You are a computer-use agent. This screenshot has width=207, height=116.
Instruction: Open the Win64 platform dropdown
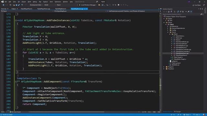pyautogui.click(x=49, y=5)
